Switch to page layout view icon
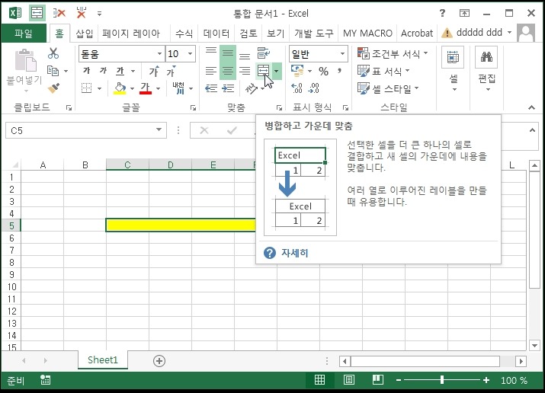 (x=348, y=380)
